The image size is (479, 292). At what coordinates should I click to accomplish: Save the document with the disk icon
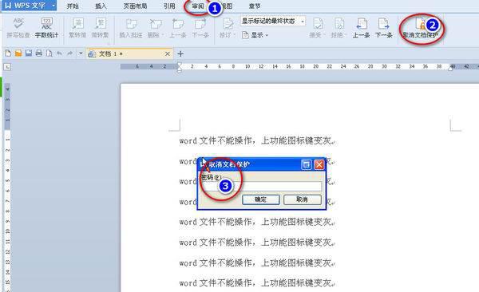click(29, 53)
